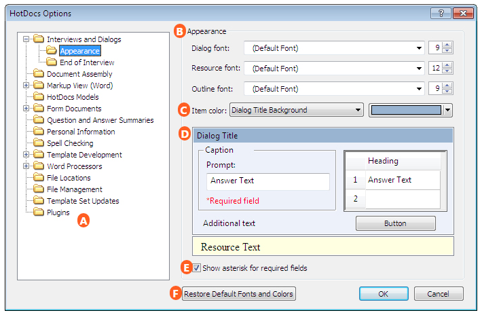Click the File Management folder icon

(x=39, y=189)
